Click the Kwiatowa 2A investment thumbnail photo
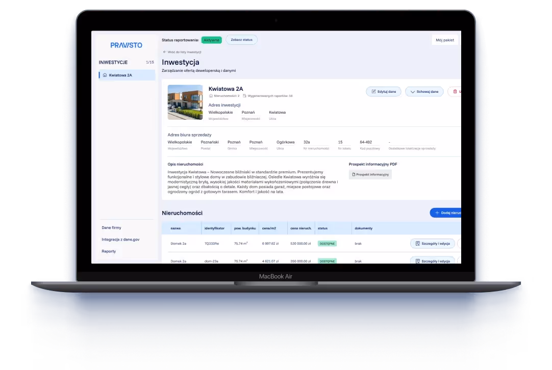This screenshot has height=370, width=552. (185, 102)
